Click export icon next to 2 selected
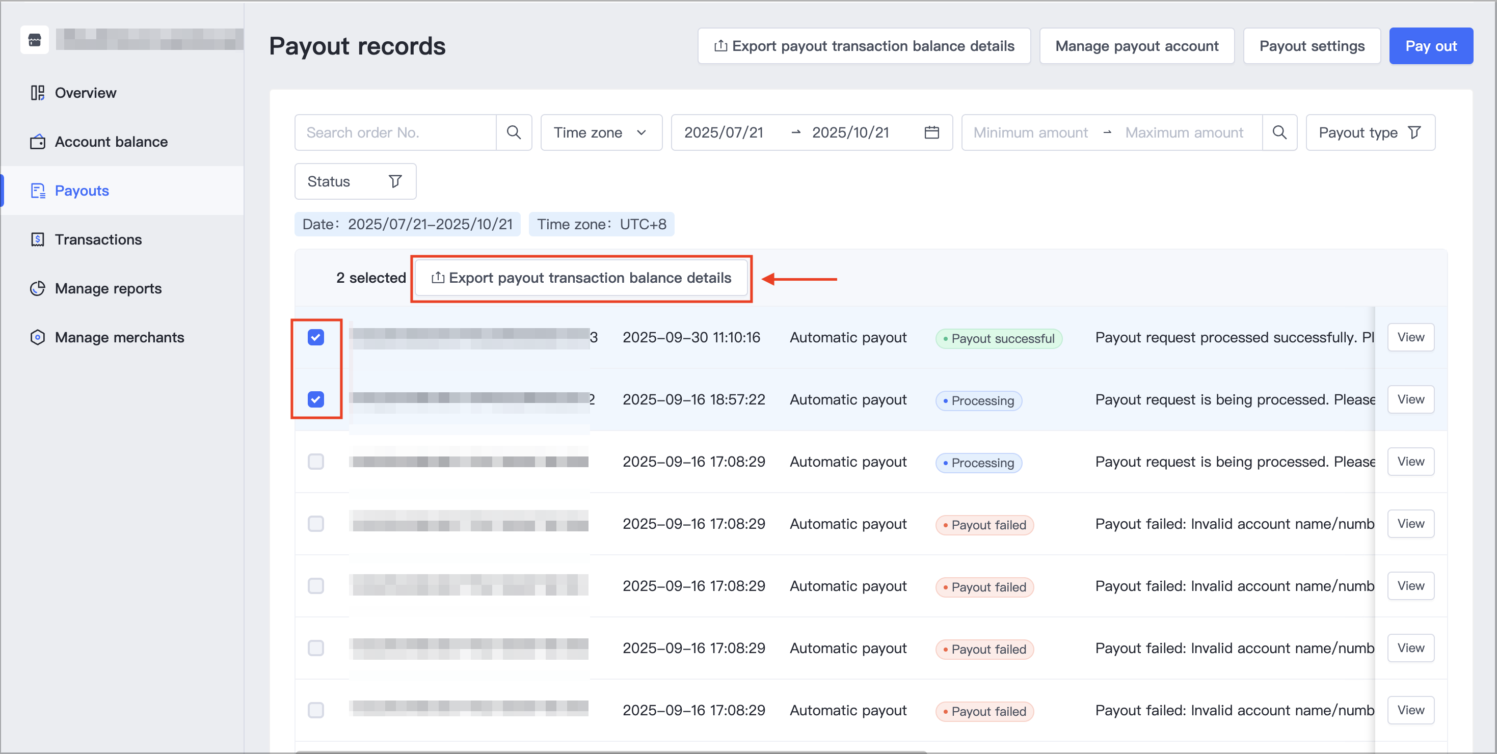The height and width of the screenshot is (754, 1497). pos(438,278)
